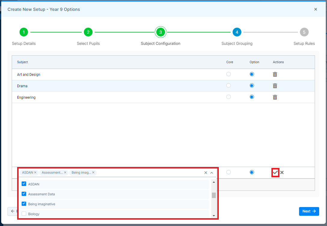
Task: Select Core for the Drama subject
Action: (x=228, y=85)
